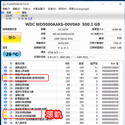Click the blue status icon of row 09
The image size is (125, 125).
tap(5, 85)
